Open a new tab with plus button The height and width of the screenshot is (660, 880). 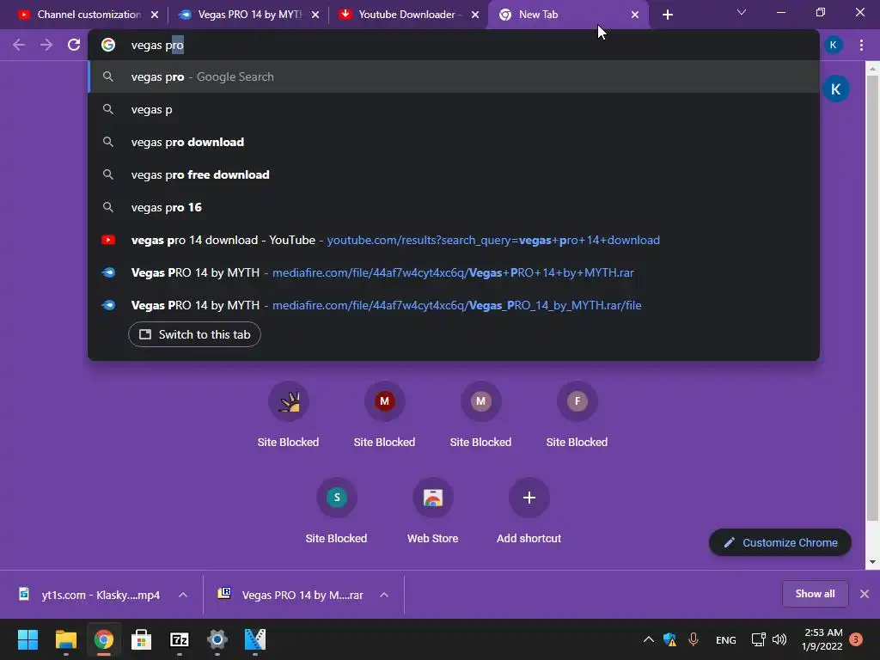point(667,15)
